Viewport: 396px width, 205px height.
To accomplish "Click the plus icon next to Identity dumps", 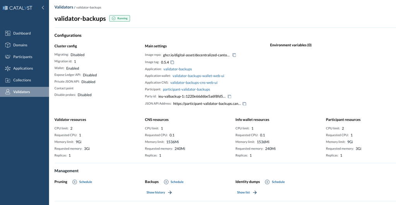I will 267,182.
